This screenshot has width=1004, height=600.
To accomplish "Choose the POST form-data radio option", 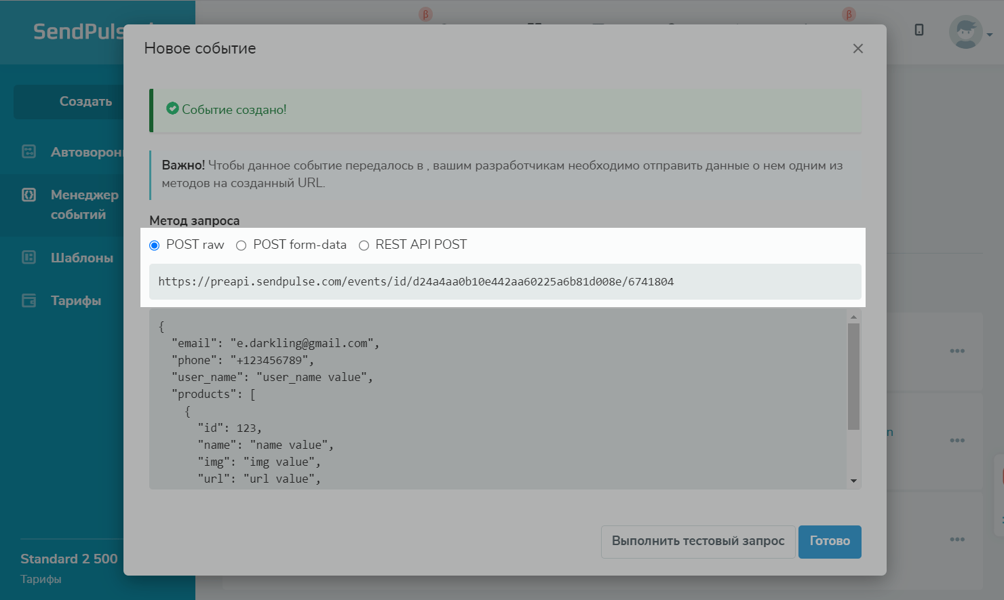I will [241, 245].
